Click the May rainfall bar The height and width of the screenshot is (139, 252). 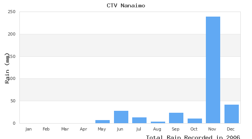click(102, 122)
